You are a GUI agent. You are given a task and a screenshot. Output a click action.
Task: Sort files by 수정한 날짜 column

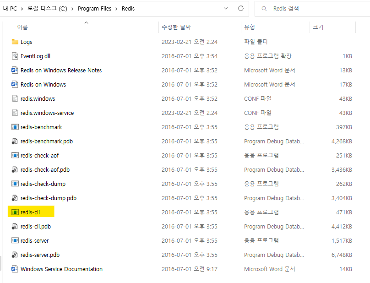click(176, 27)
